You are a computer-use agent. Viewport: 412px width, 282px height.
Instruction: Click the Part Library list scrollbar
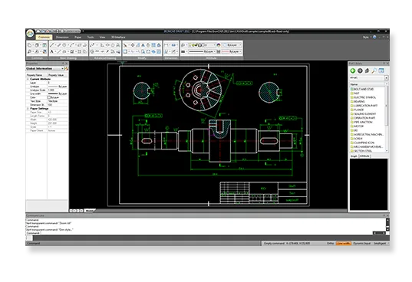tap(387, 117)
